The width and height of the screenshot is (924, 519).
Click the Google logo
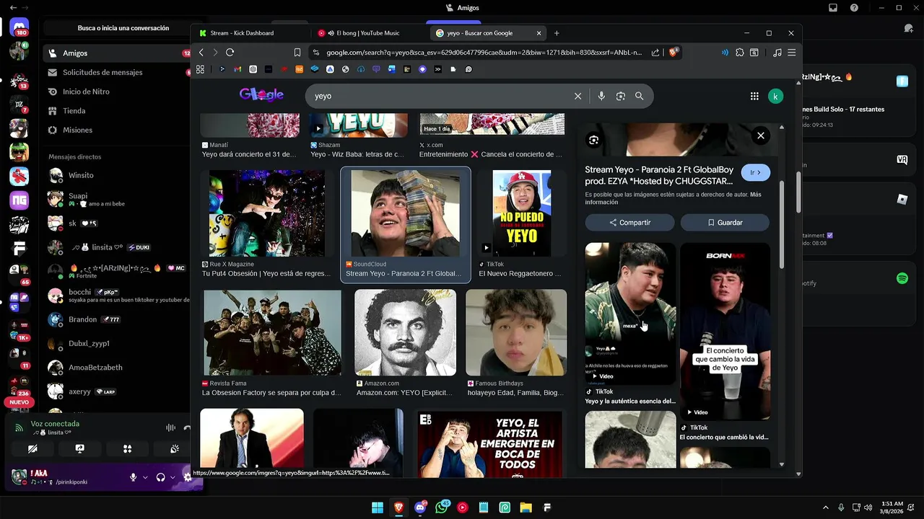[x=261, y=95]
